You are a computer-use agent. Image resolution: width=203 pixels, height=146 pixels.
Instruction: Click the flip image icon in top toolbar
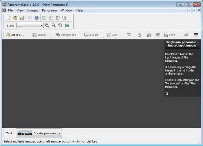tap(44, 18)
